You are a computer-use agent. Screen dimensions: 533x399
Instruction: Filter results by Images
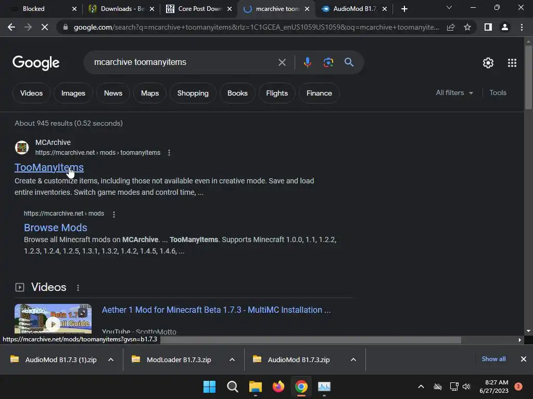pyautogui.click(x=73, y=93)
